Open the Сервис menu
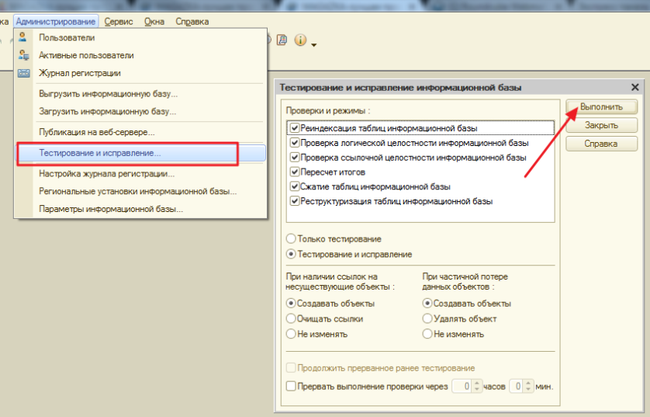 coord(119,21)
